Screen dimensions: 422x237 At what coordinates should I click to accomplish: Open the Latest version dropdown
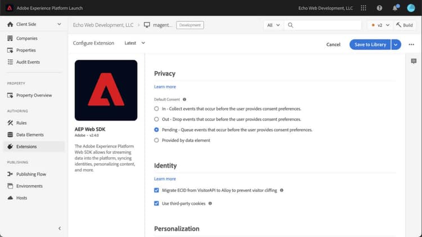pos(134,43)
